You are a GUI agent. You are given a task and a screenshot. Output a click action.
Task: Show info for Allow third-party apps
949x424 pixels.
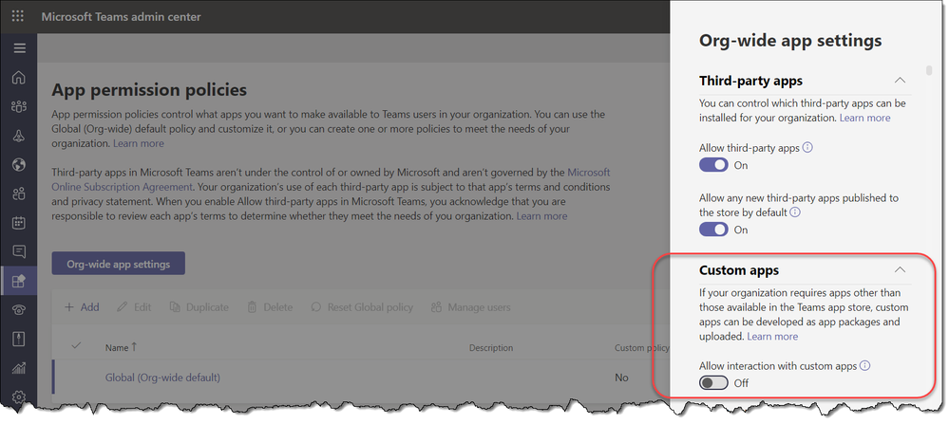[x=807, y=147]
